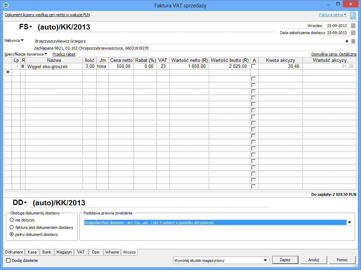Tick the A checkbox for Węgiel eko-groszek
This screenshot has width=361, height=270.
tap(253, 66)
